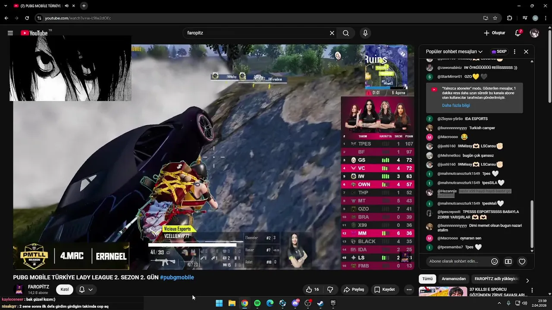Viewport: 552px width, 310px height.
Task: Open the 37 KILLS recommended video thumbnail
Action: click(x=443, y=292)
